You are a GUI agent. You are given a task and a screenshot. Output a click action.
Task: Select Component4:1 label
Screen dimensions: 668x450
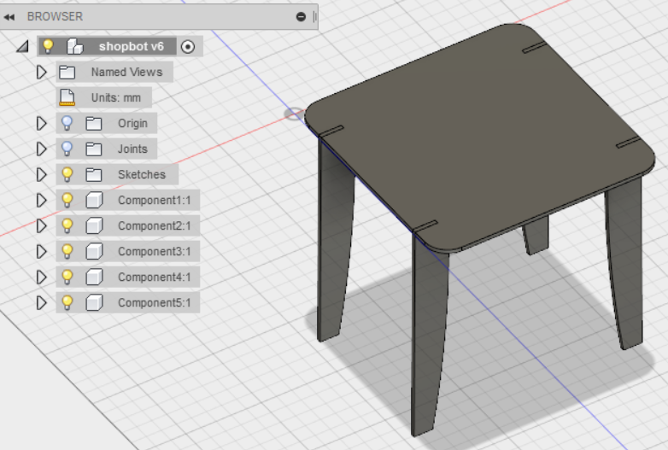click(x=155, y=278)
